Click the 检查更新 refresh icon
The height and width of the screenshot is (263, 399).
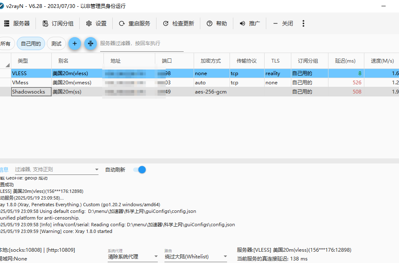pos(166,24)
